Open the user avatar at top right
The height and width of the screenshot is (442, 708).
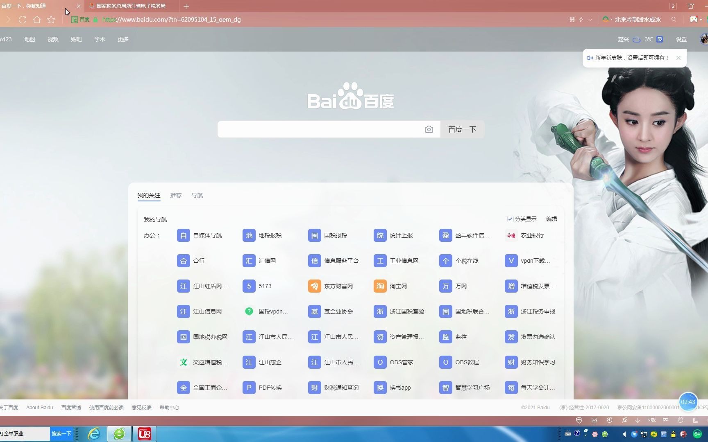[704, 39]
